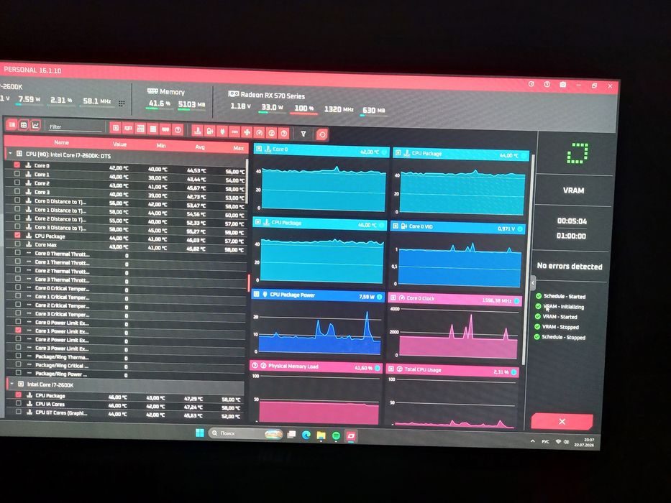Click the red X button under the test log
671x503 pixels.
(562, 421)
